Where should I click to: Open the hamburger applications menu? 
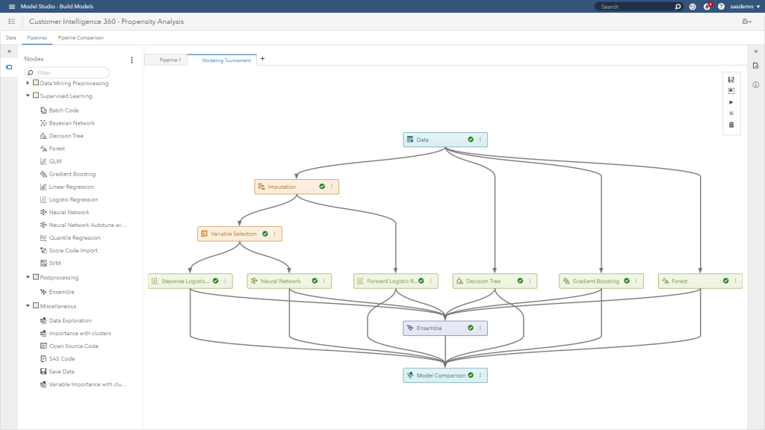point(11,7)
